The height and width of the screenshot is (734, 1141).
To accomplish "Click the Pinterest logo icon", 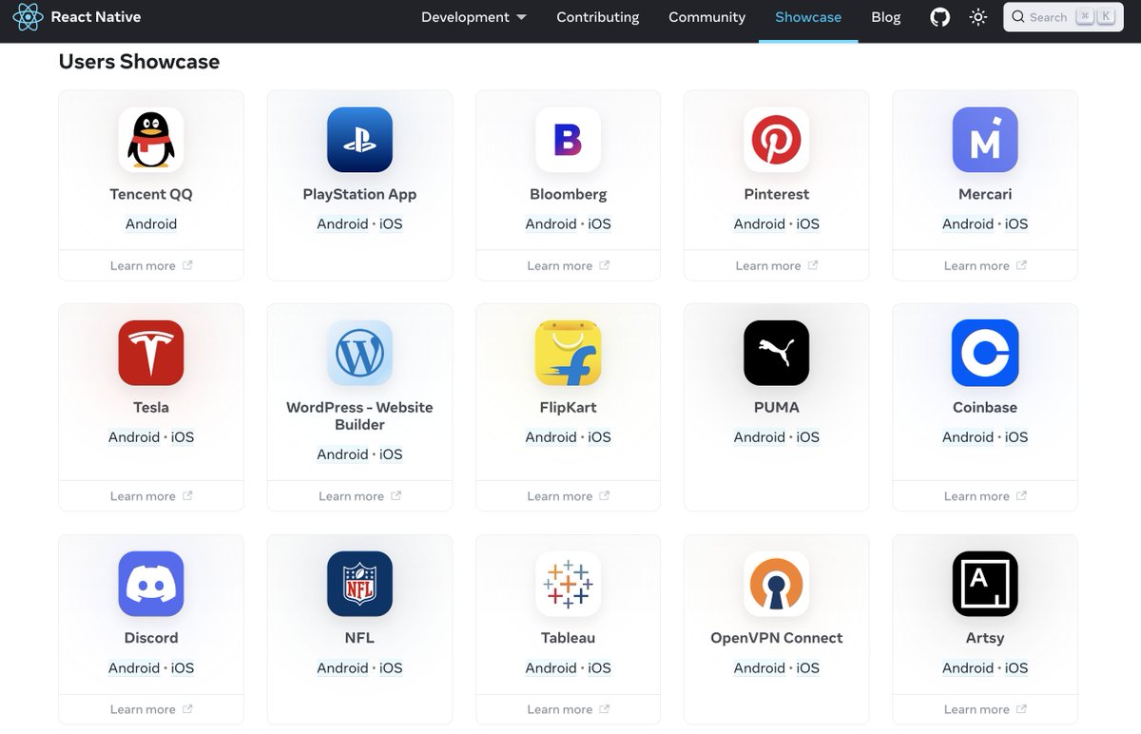I will point(776,140).
